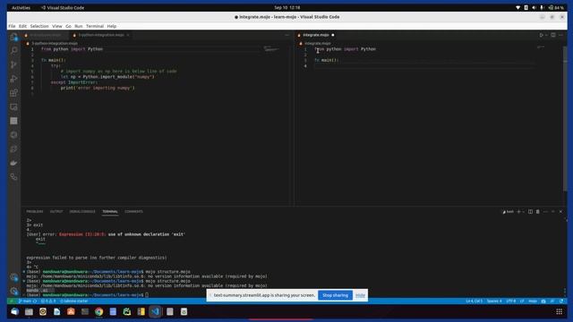Close the python-integration.mojo tab
Viewport: 573px width, 322px height.
tap(128, 35)
